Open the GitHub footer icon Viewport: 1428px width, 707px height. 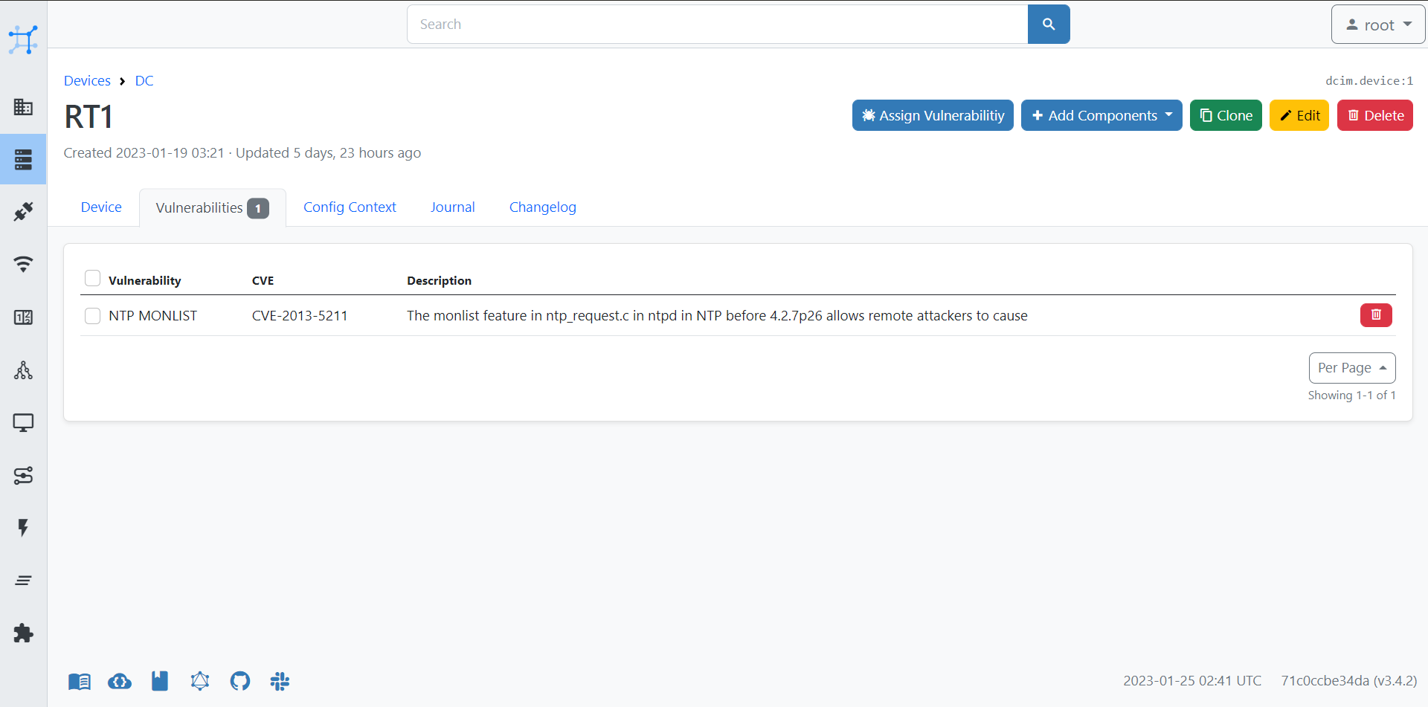240,681
